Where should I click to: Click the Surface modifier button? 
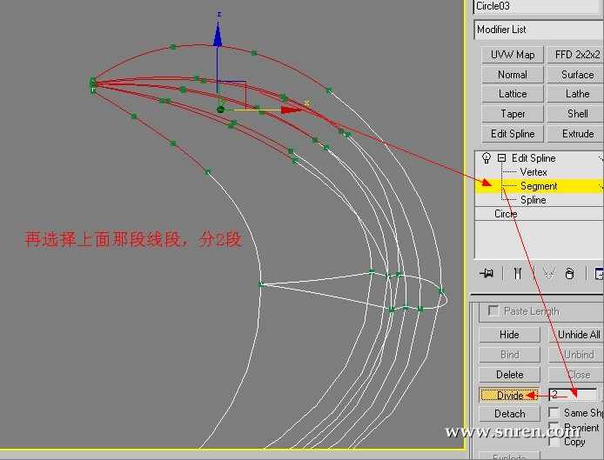(576, 74)
